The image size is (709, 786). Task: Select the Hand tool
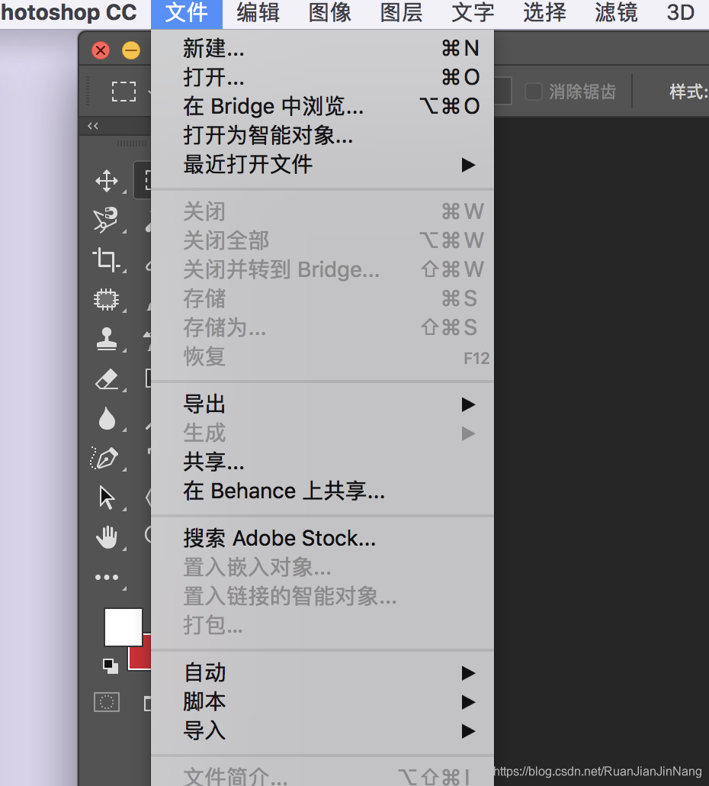pyautogui.click(x=107, y=537)
